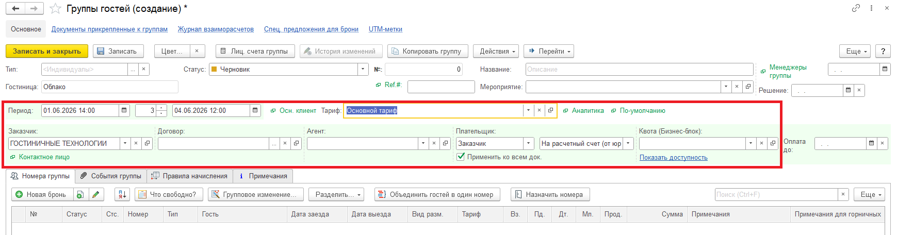Switch to Основное tab

click(x=26, y=29)
